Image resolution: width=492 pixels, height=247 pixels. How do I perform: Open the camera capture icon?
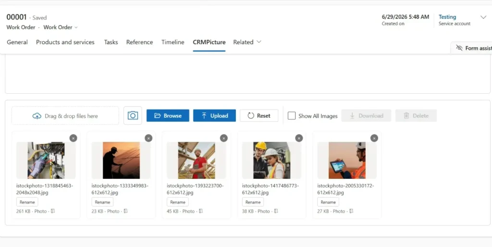pos(133,115)
